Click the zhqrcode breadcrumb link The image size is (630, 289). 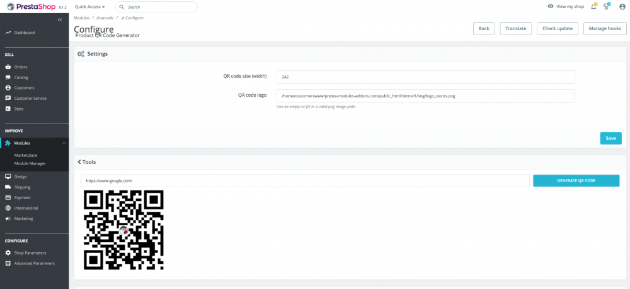[105, 18]
